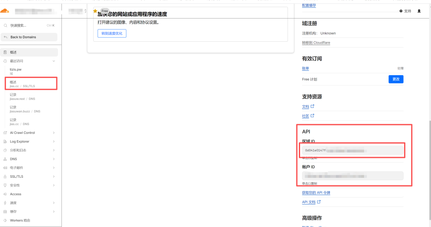Click 转移到 Cloudflare link

coord(316,43)
